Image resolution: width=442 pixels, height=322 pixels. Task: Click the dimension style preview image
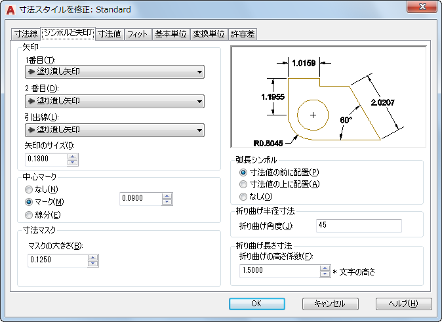pyautogui.click(x=329, y=96)
